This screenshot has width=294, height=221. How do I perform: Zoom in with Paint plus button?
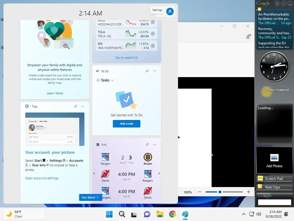coord(248,192)
